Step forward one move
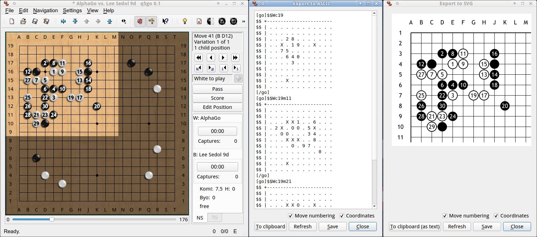Viewport: 537px width, 237px height. click(x=223, y=58)
